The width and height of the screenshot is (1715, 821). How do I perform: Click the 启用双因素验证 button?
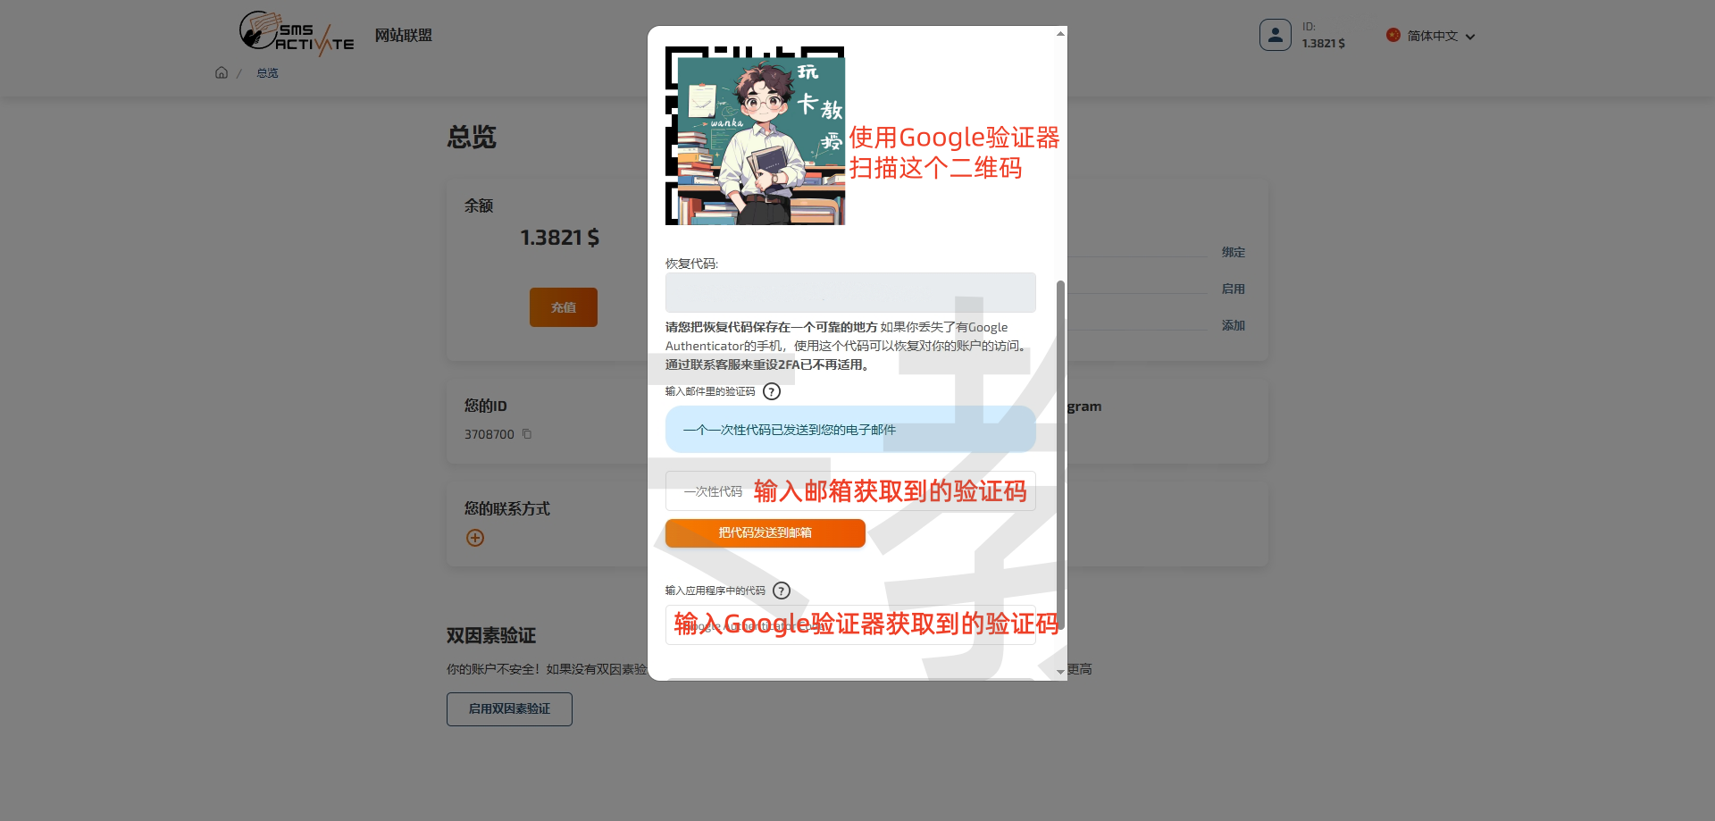[x=509, y=708]
